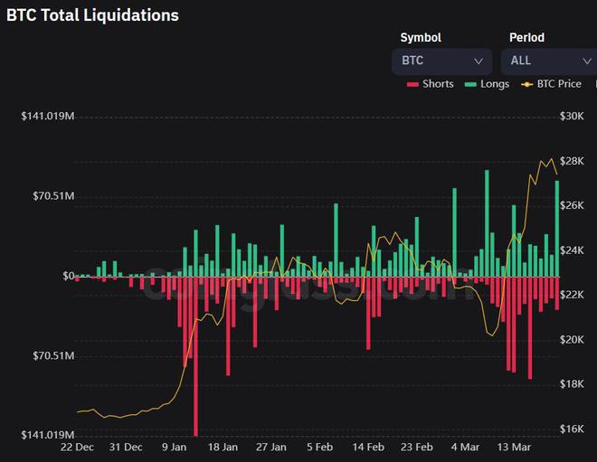The image size is (597, 462).
Task: Click the $30K price axis label
Action: 573,117
